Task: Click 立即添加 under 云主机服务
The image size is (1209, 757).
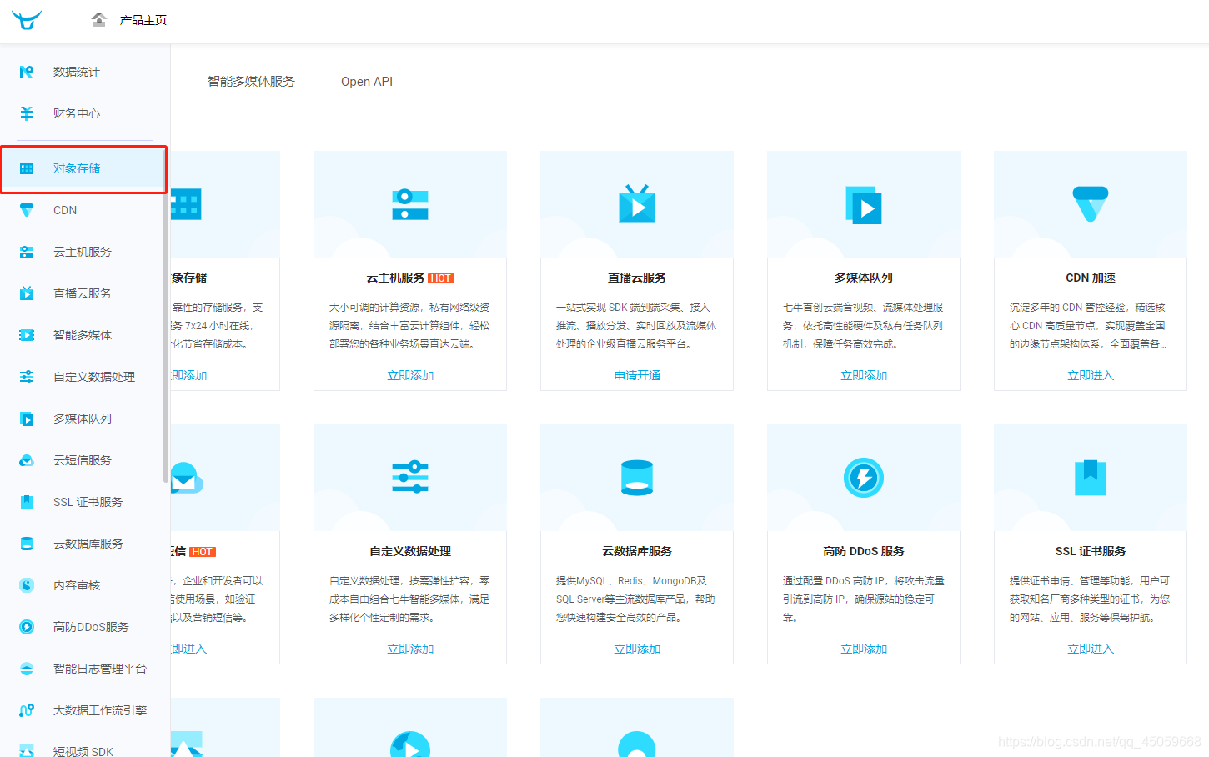Action: (x=410, y=376)
